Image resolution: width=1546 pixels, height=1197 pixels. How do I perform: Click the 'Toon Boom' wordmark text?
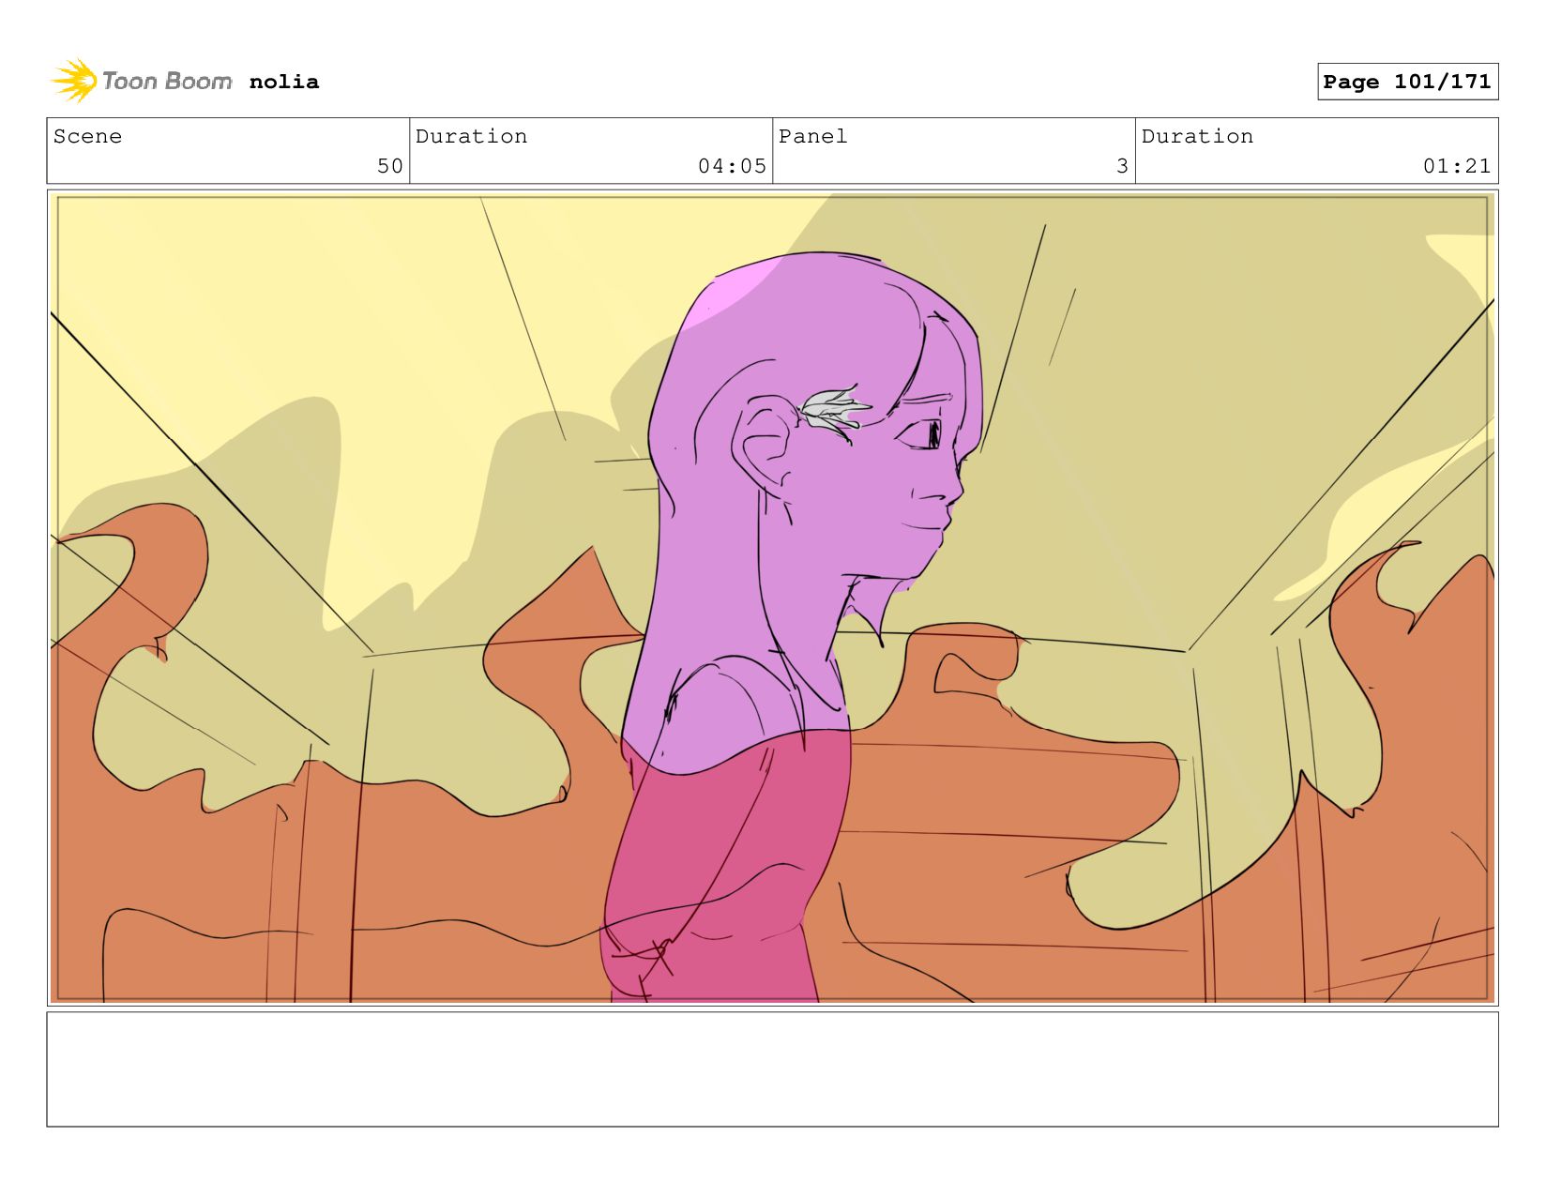167,82
